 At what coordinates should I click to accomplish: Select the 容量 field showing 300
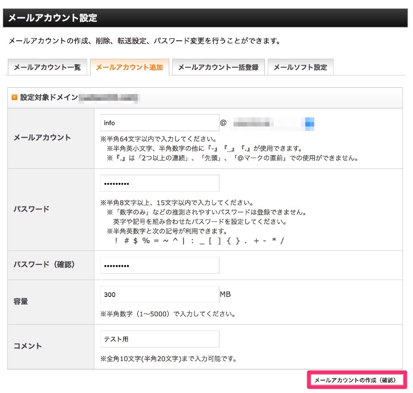159,294
